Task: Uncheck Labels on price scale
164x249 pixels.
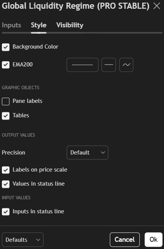Action: coord(6,170)
